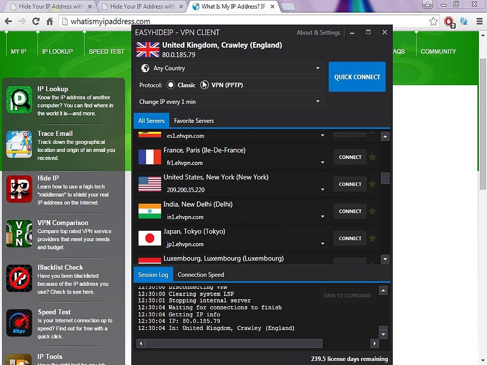Click the India flag icon
Viewport: 487px width, 365px height.
coord(150,211)
